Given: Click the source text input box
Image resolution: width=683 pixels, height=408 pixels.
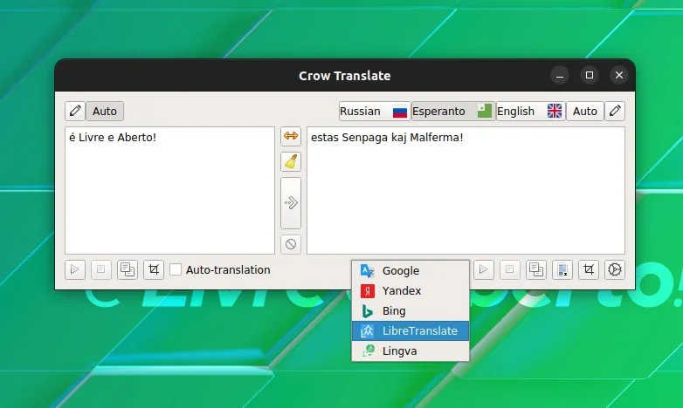Looking at the screenshot, I should pyautogui.click(x=170, y=191).
